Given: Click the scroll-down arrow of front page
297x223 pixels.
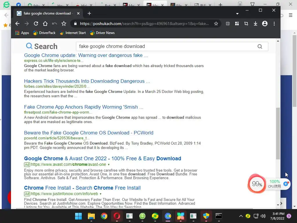Looking at the screenshot, I should pos(278,205).
